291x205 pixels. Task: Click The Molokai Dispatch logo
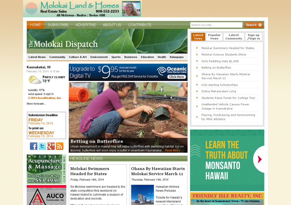pos(63,44)
